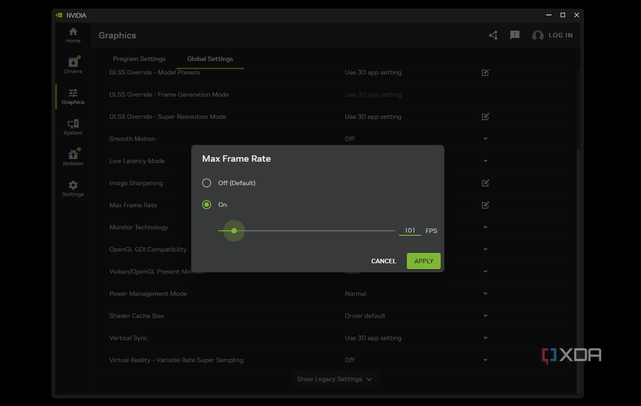Select Off (Default) radio option

coord(206,183)
